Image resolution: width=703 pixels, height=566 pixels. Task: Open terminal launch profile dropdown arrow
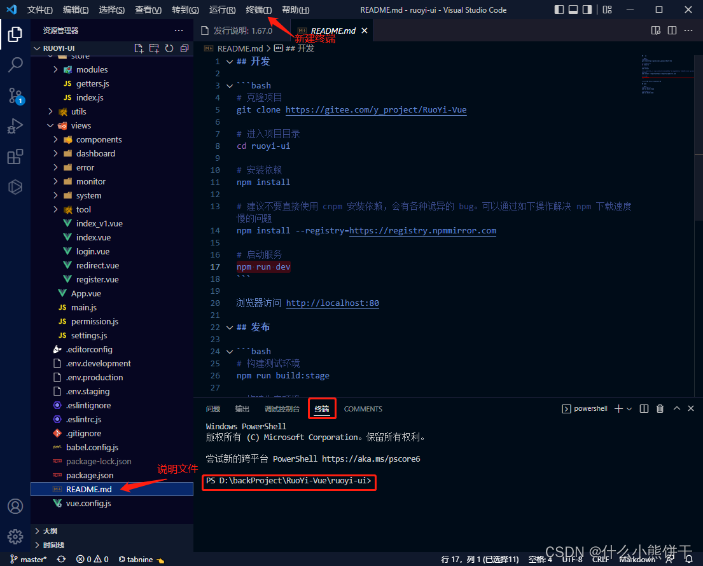629,409
